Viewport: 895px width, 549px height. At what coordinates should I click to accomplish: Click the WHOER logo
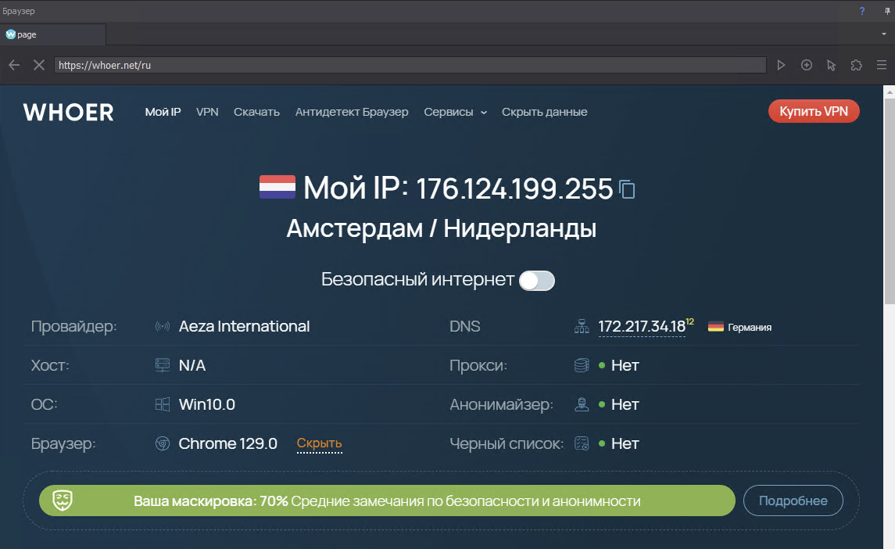coord(69,112)
